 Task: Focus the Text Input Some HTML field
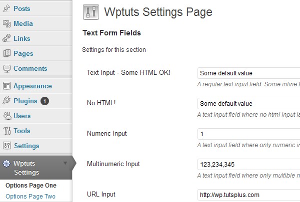pyautogui.click(x=248, y=73)
